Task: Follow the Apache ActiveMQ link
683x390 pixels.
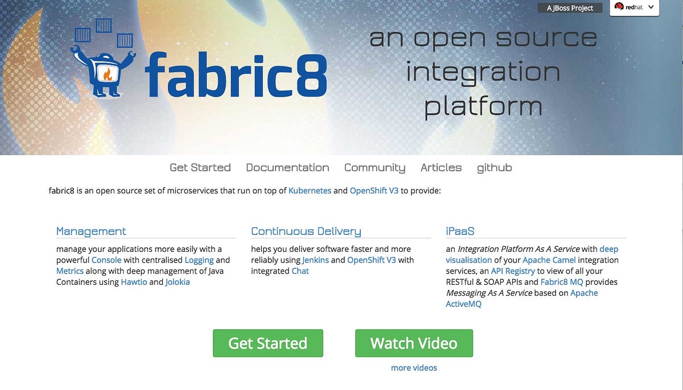Action: 521,298
